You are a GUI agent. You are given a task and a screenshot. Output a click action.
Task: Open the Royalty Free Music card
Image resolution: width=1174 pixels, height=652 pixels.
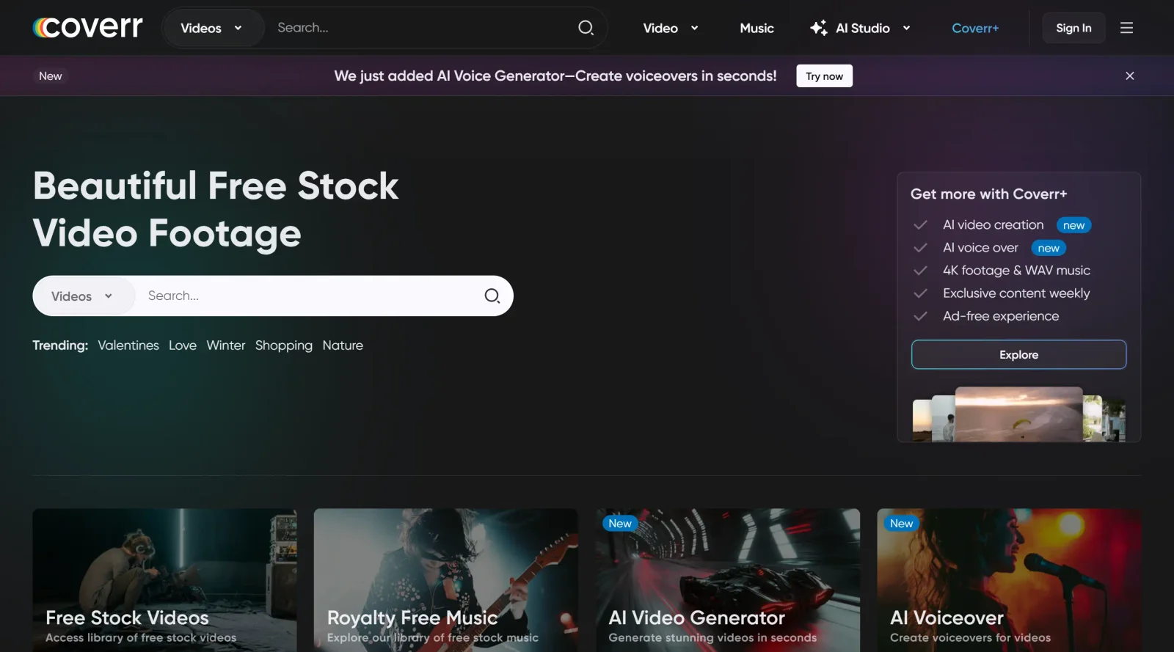[445, 580]
